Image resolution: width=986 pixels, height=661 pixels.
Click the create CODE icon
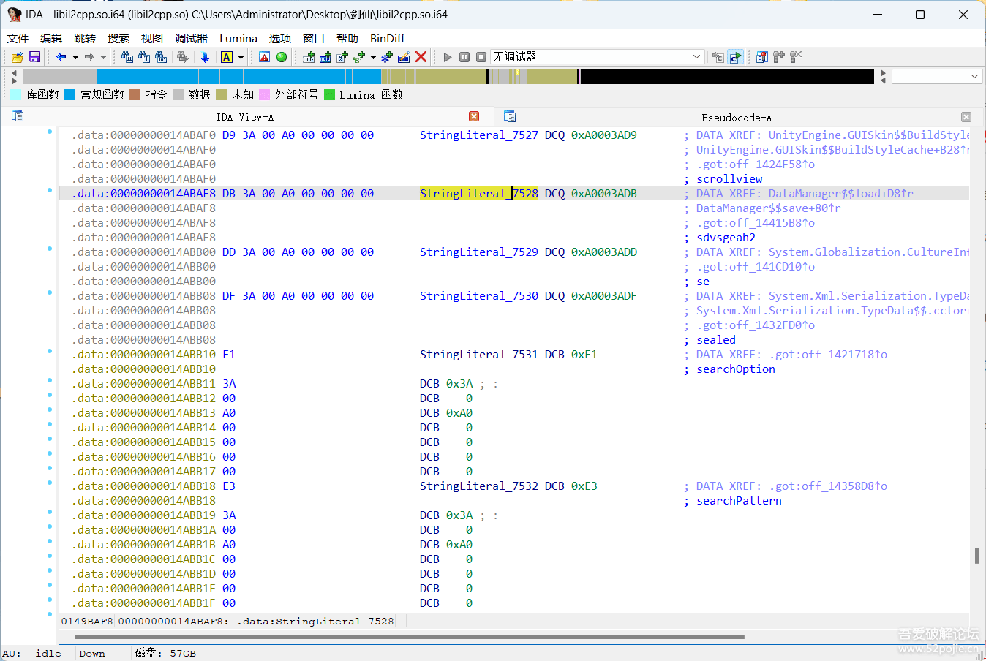309,57
